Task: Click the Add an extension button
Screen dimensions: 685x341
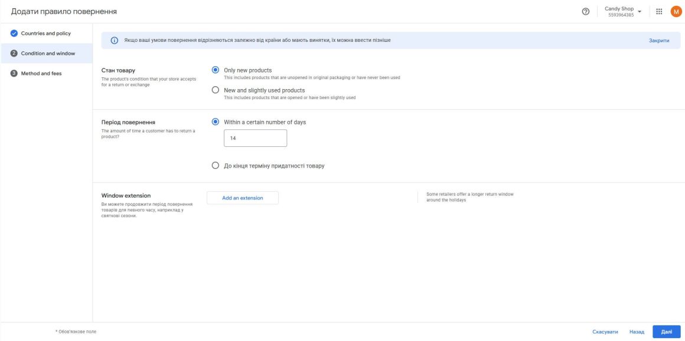Action: (x=243, y=198)
